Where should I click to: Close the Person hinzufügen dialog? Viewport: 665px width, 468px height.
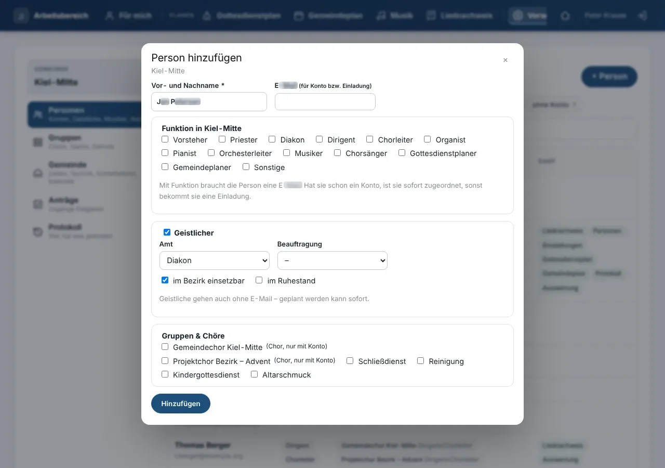[x=505, y=60]
